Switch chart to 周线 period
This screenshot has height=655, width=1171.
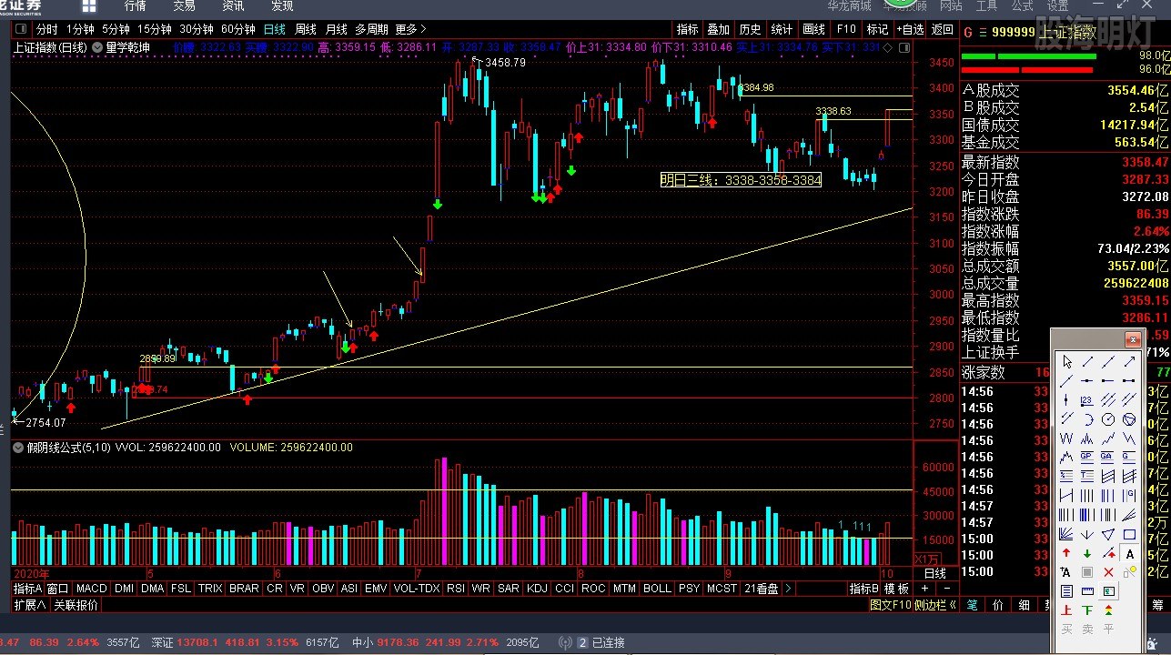pos(306,29)
